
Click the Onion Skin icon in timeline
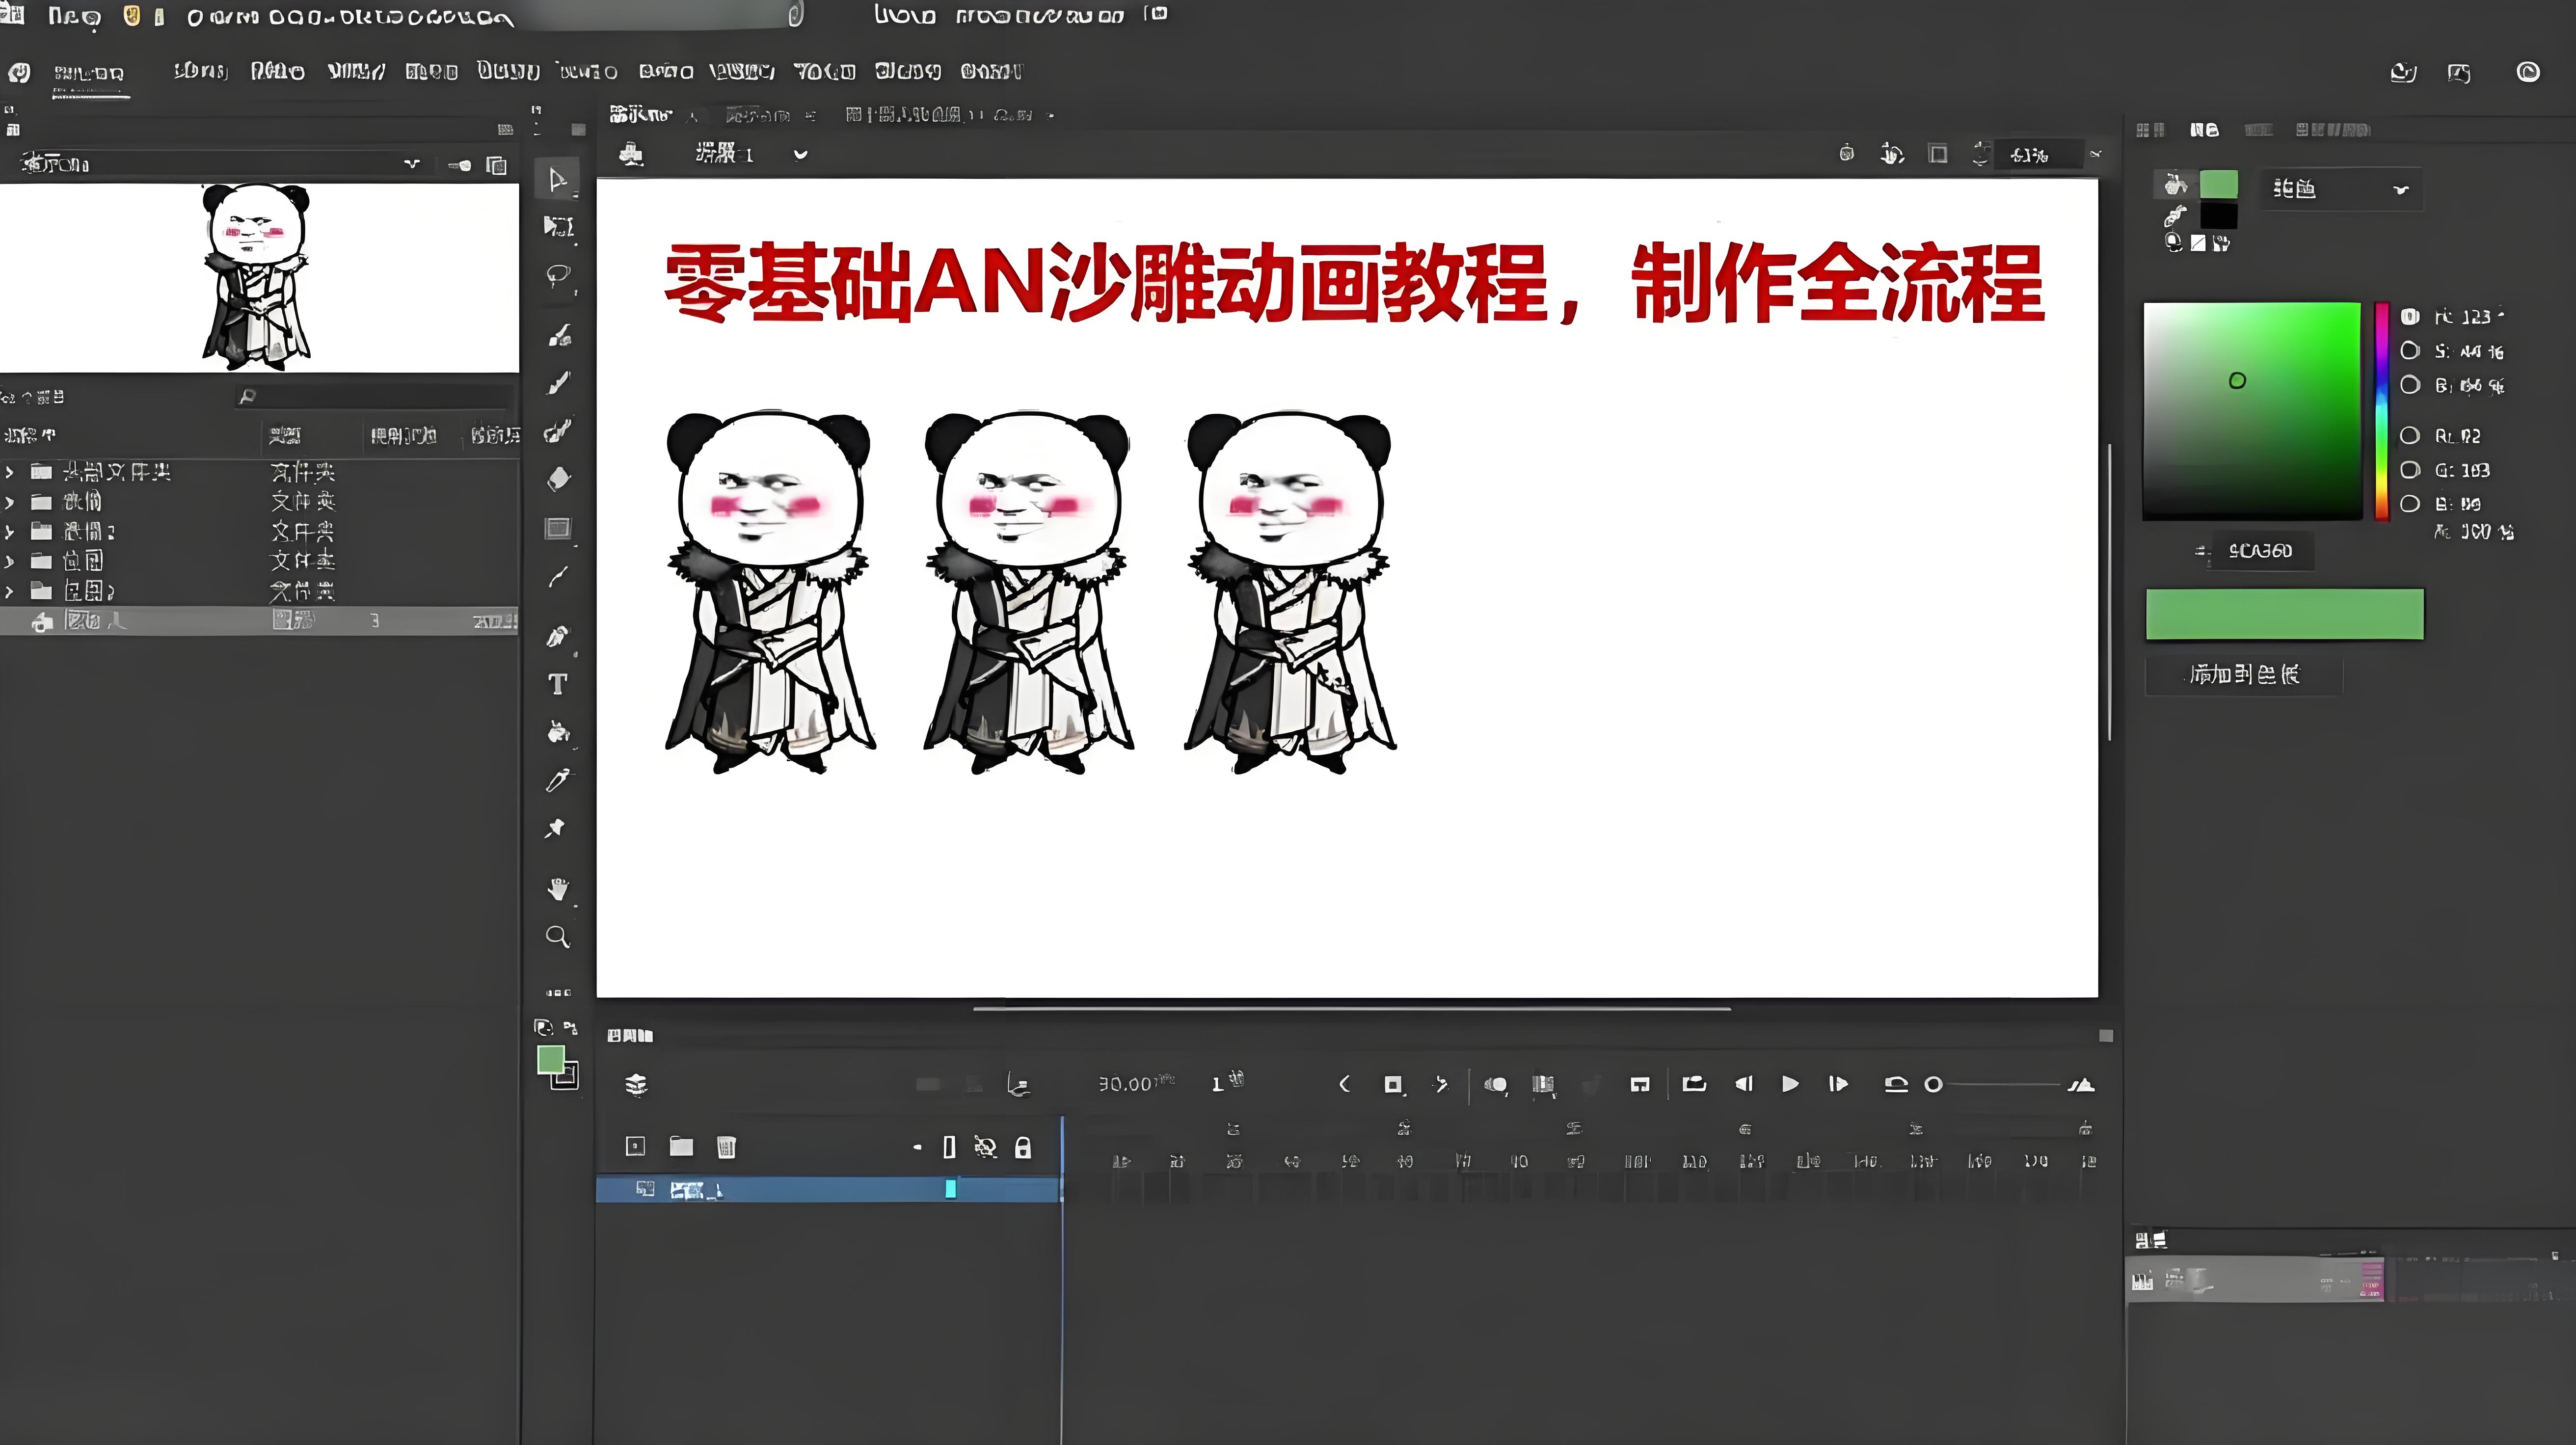coord(1496,1084)
